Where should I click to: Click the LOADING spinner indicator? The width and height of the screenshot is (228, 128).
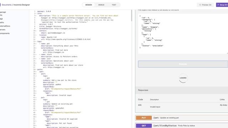click(183, 78)
